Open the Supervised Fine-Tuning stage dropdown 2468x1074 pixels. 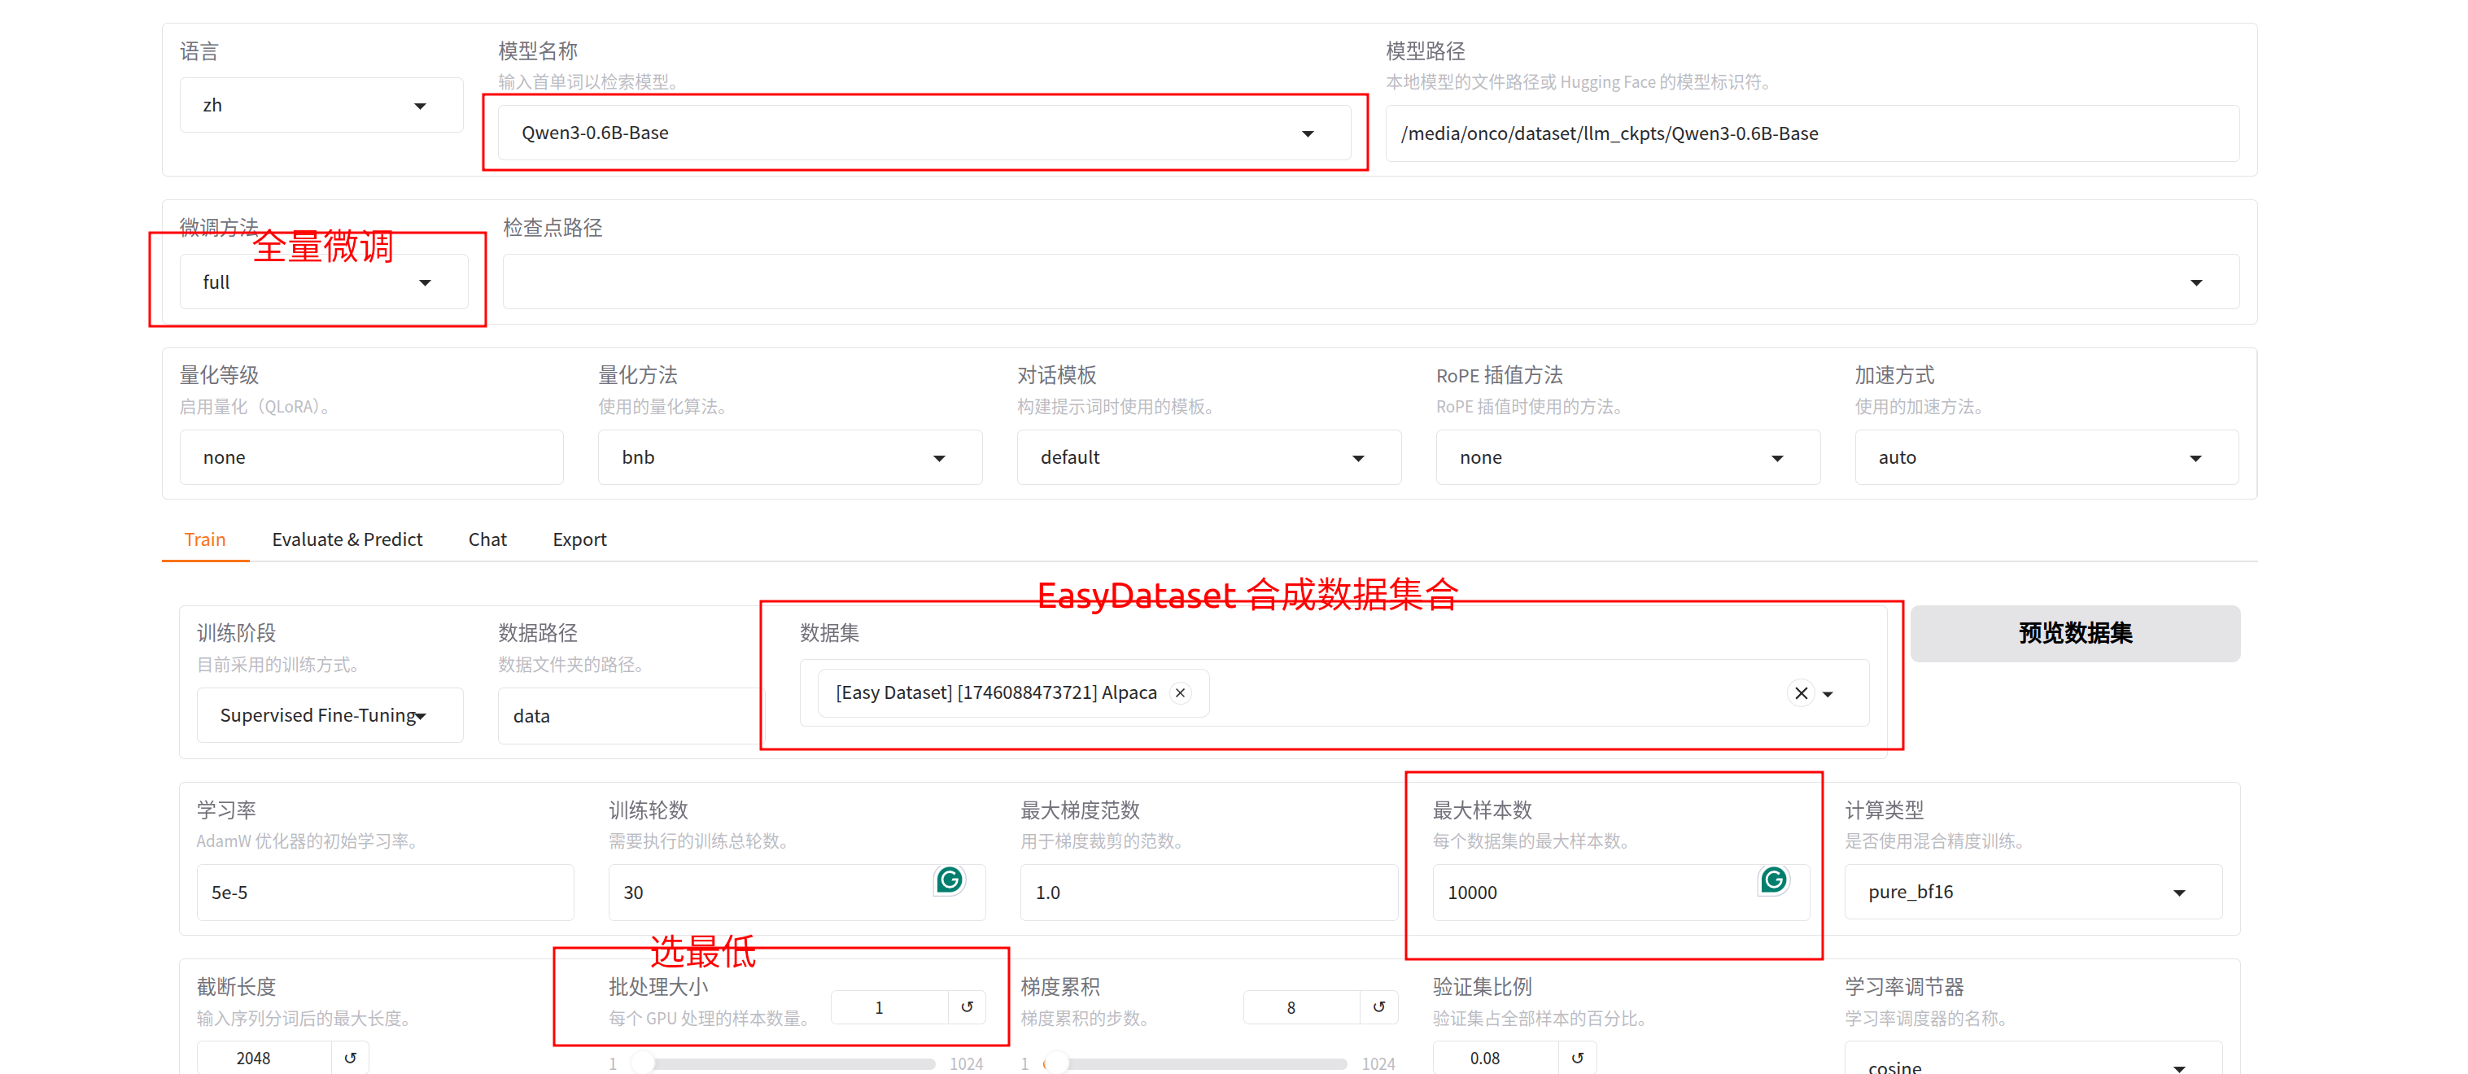[330, 714]
